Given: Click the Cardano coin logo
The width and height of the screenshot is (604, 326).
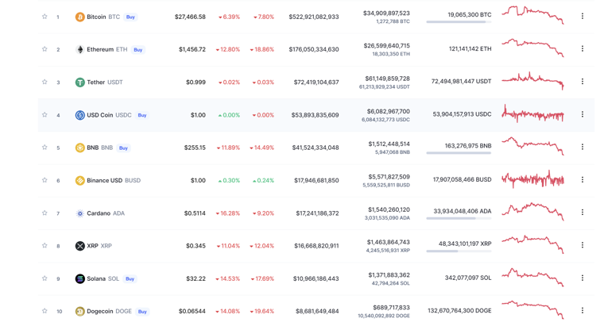Looking at the screenshot, I should 79,213.
